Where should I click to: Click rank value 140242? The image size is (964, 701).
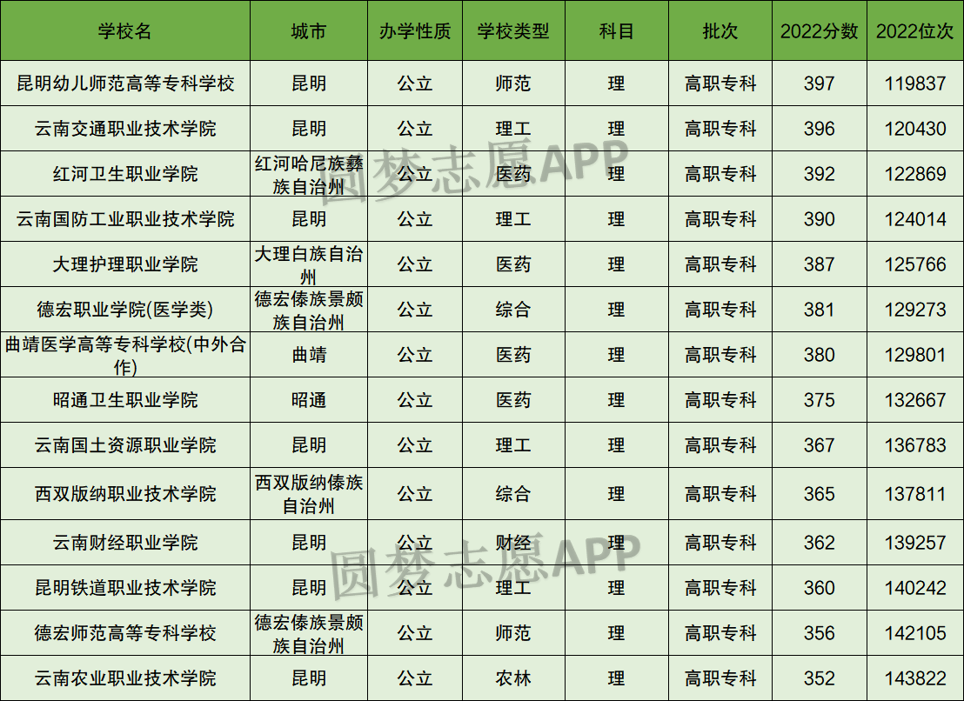click(914, 588)
